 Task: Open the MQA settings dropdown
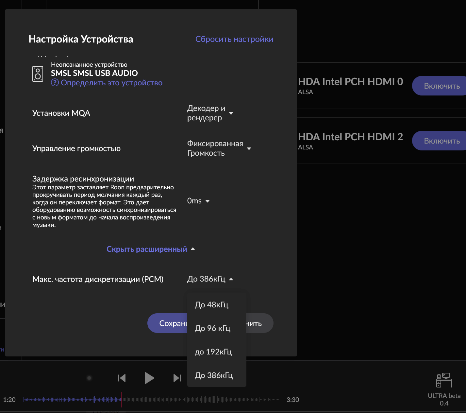click(210, 113)
